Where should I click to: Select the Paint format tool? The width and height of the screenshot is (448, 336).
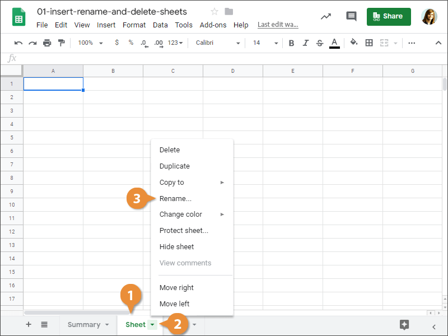[62, 43]
